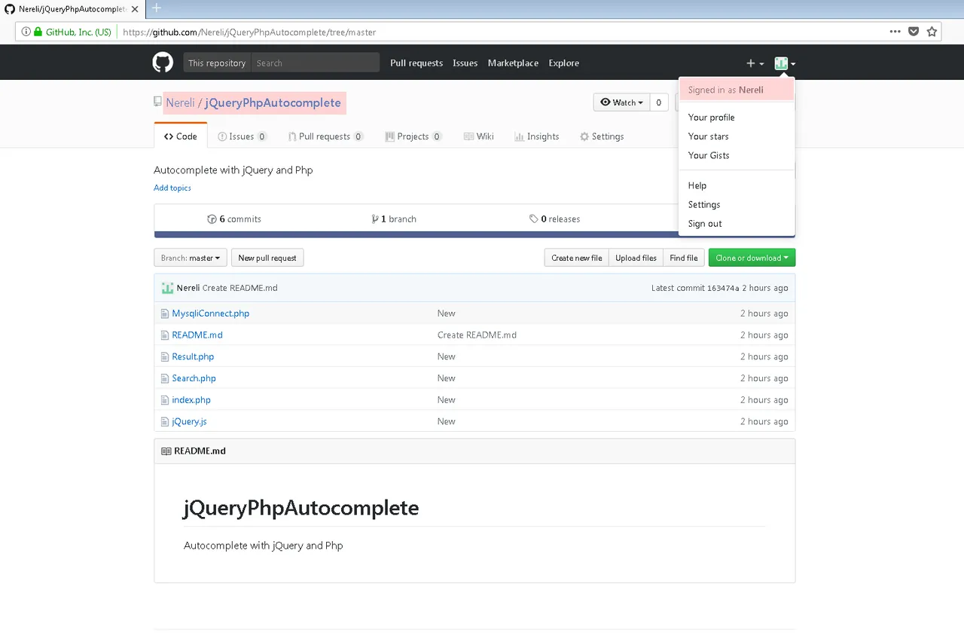Viewport: 964px width, 642px height.
Task: Click the 0 releases link
Action: [x=554, y=219]
